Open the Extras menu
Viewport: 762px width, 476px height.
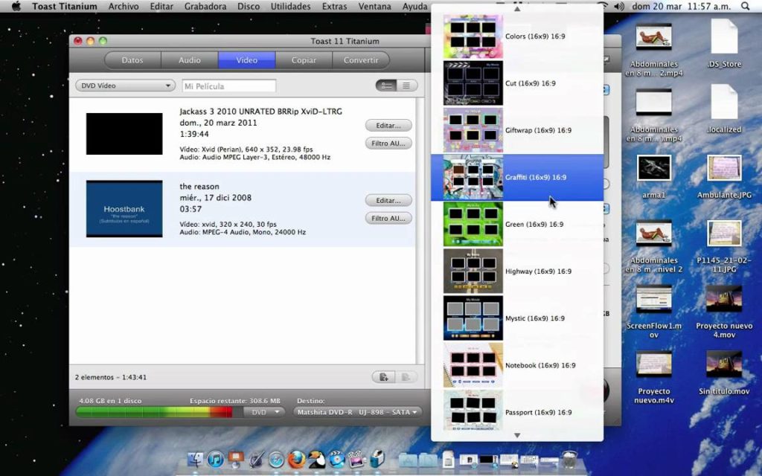pyautogui.click(x=334, y=6)
